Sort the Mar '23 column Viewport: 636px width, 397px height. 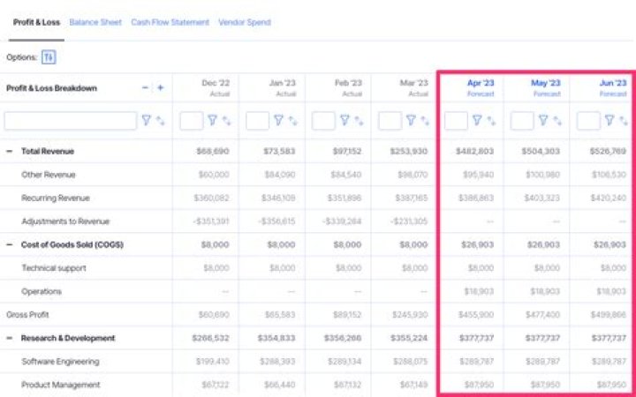425,121
